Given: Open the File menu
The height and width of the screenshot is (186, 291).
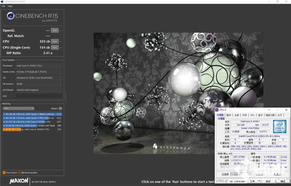Looking at the screenshot, I should (3, 6).
